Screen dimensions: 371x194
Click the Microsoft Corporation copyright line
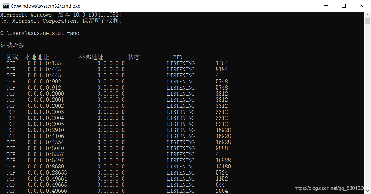tap(62, 21)
